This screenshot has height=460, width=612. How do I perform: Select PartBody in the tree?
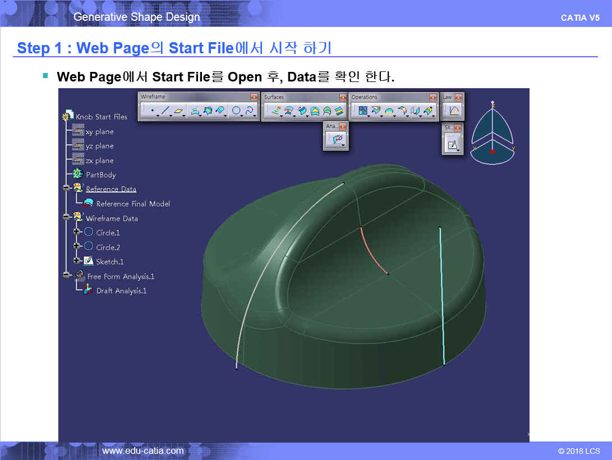(100, 175)
